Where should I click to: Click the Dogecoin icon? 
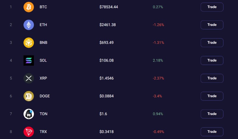(29, 96)
